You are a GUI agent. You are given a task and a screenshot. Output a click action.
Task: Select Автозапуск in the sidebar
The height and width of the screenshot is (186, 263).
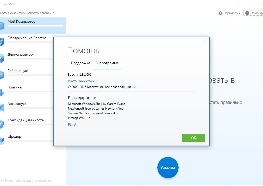click(17, 104)
